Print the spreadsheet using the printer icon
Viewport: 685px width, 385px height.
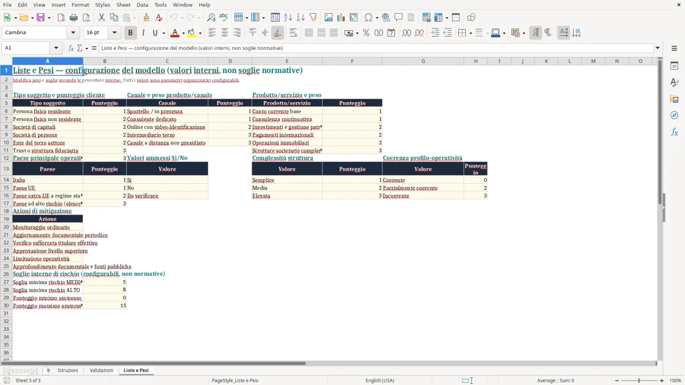[73, 18]
